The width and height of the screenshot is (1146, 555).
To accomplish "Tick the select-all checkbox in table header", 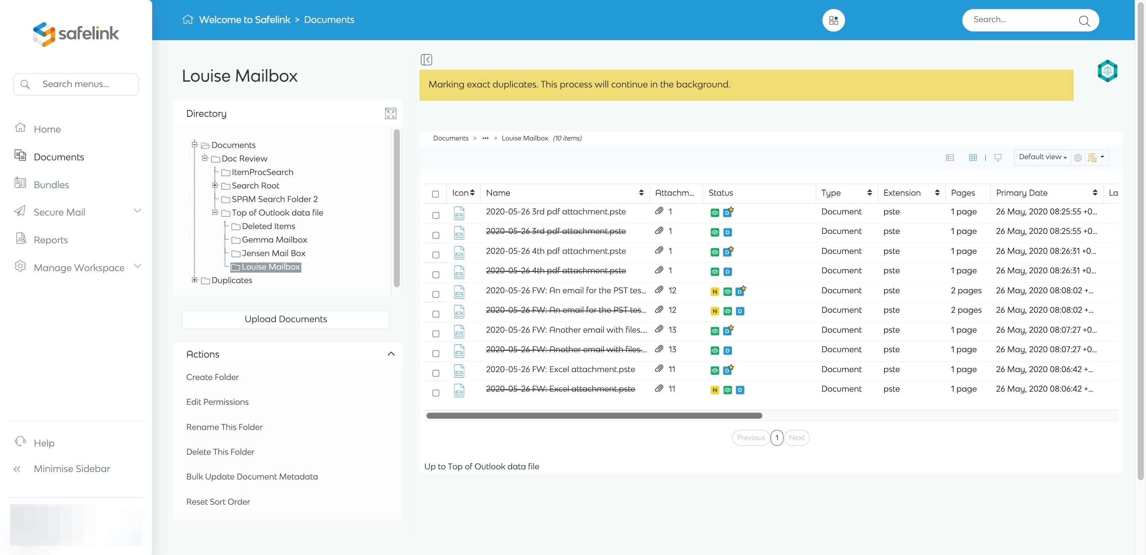I will pos(435,194).
